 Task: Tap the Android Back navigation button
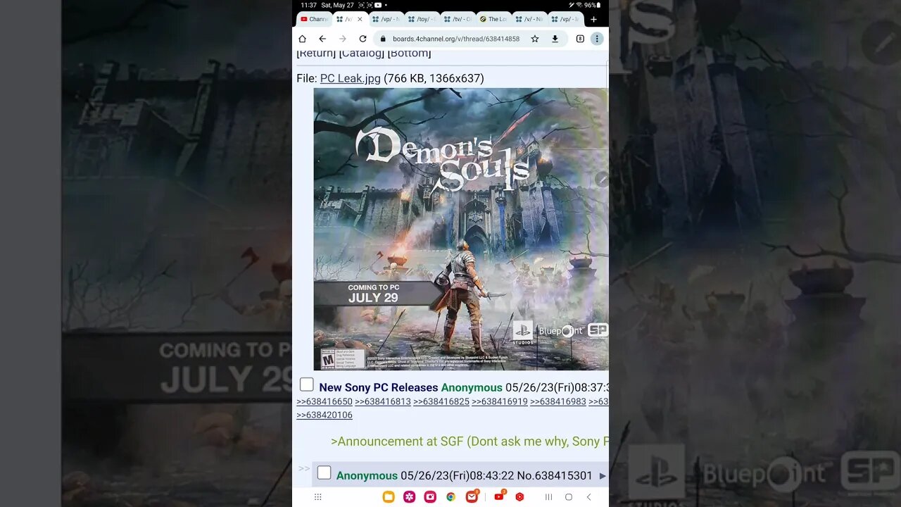pyautogui.click(x=589, y=496)
